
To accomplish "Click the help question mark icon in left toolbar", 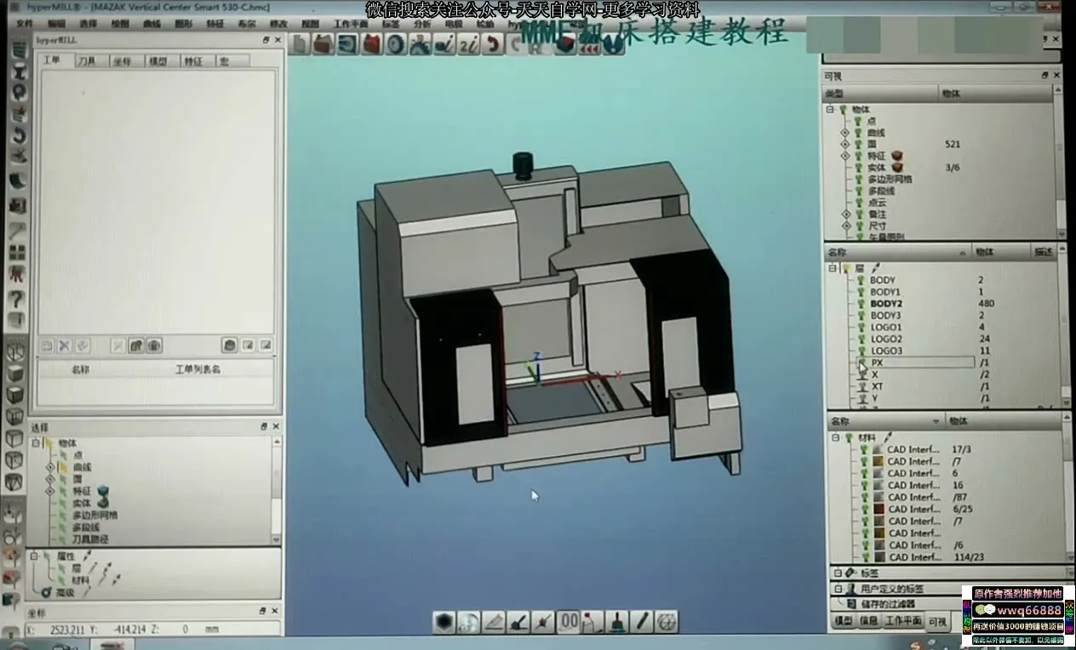I will (17, 299).
